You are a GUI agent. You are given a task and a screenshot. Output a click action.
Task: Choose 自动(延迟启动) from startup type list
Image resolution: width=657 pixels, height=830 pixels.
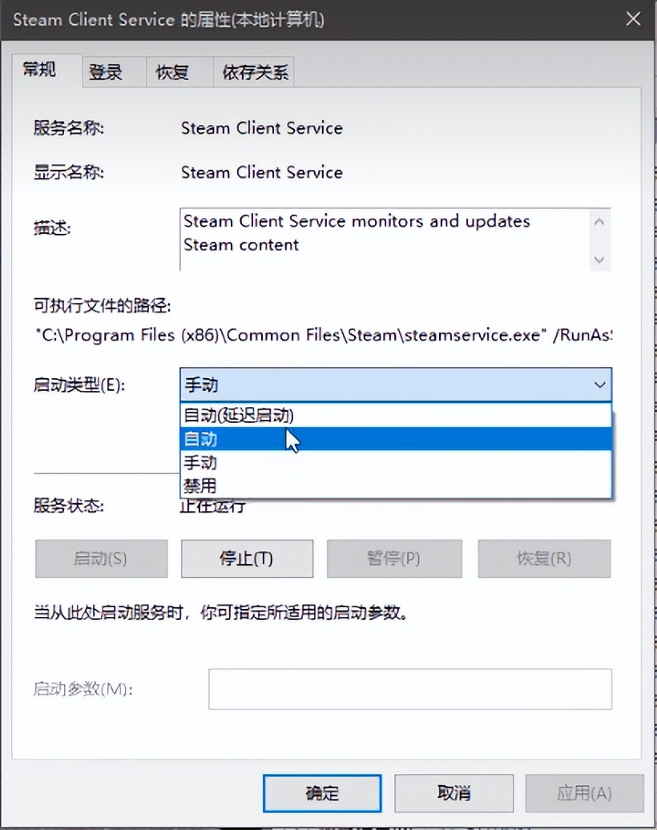(x=396, y=415)
